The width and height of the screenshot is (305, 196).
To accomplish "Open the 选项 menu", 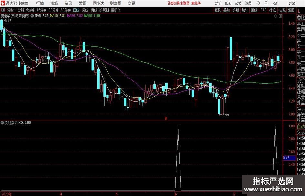I will (x=248, y=3).
